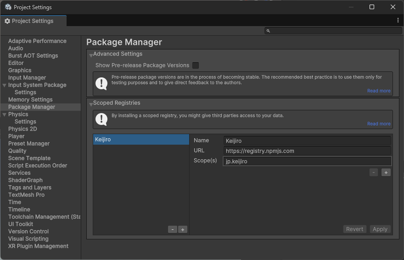This screenshot has width=404, height=260.
Task: Collapse the Physics category in sidebar
Action: [5, 114]
